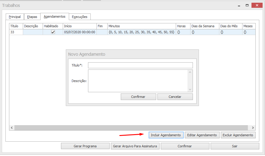This screenshot has width=265, height=156.
Task: Click the Fim column header
Action: [102, 26]
